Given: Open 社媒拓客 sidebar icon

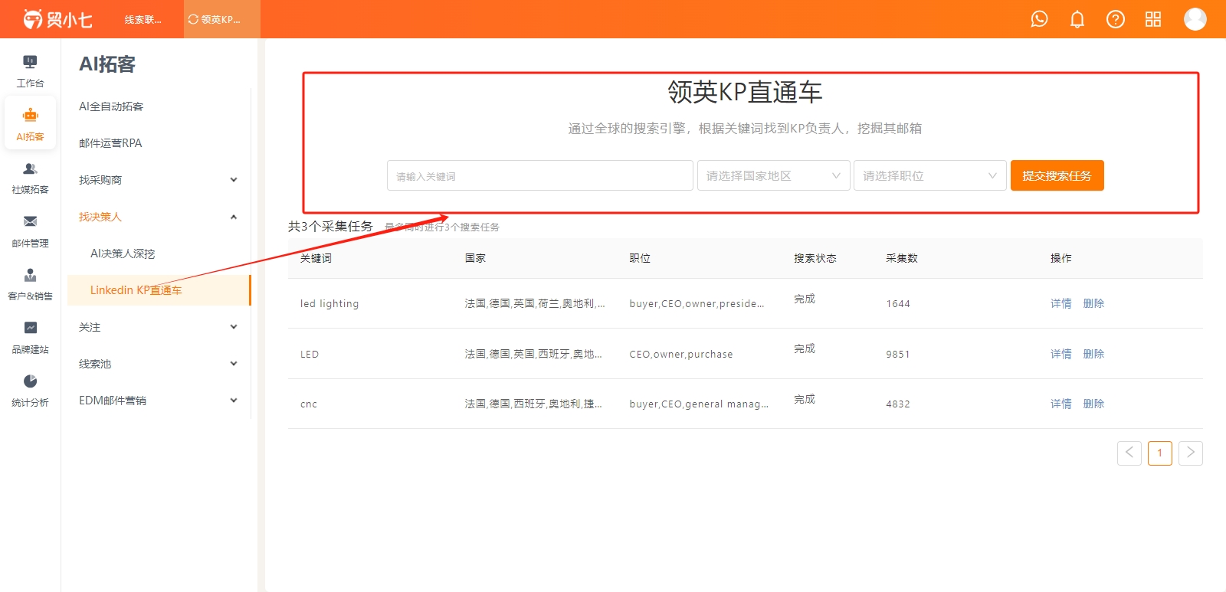Looking at the screenshot, I should [30, 178].
